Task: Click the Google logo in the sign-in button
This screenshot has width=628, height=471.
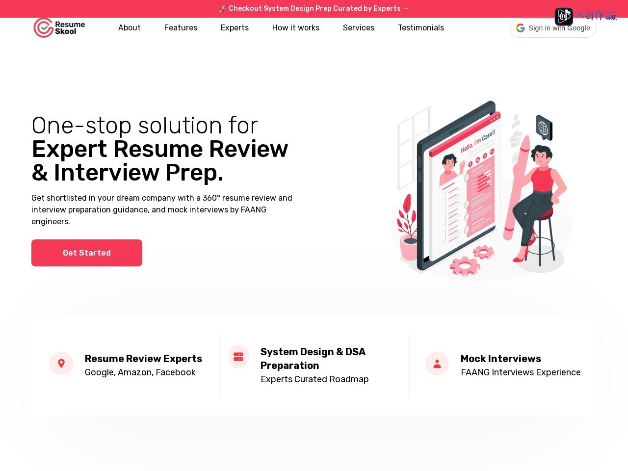Action: [x=521, y=28]
